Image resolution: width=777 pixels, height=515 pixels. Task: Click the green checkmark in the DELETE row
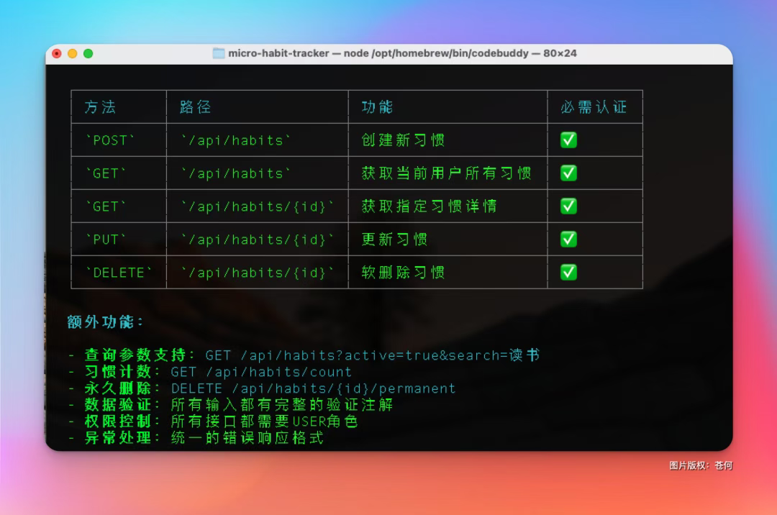(x=568, y=273)
